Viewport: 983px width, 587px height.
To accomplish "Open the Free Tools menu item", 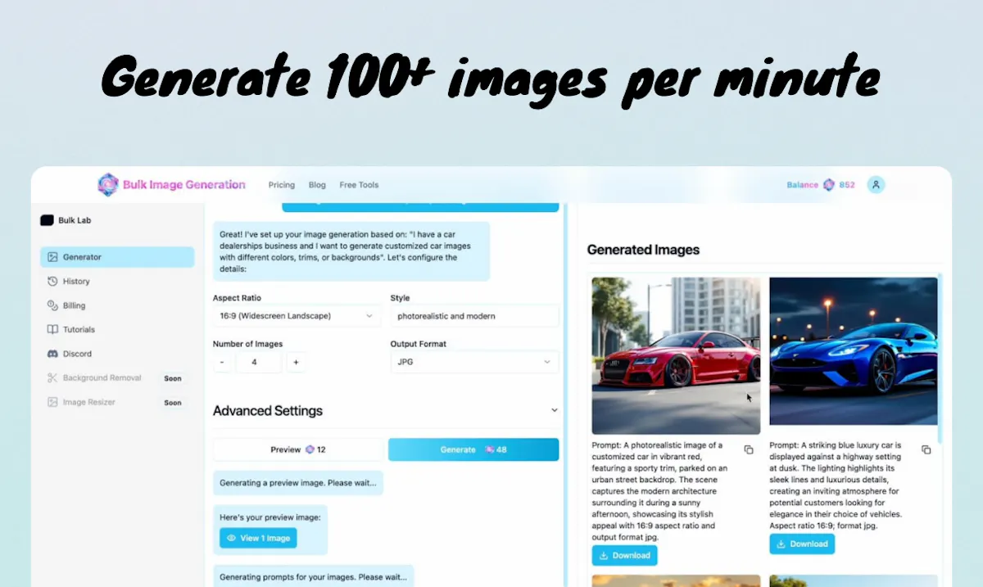I will (359, 185).
